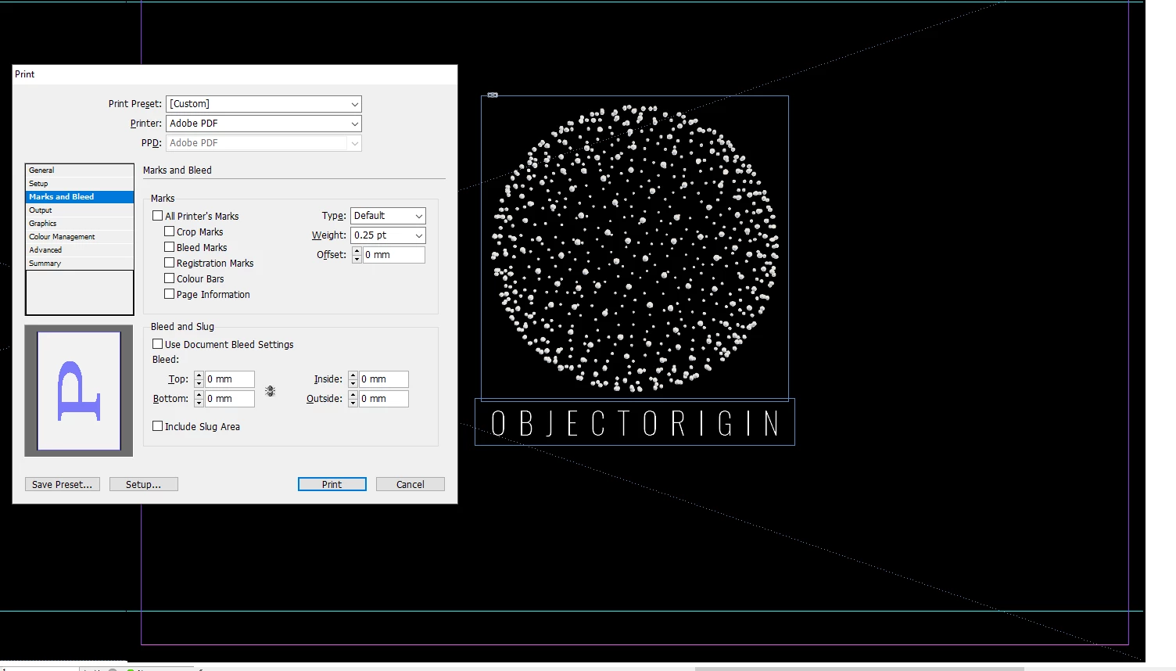Image resolution: width=1176 pixels, height=671 pixels.
Task: Select General in the print category list
Action: point(80,170)
